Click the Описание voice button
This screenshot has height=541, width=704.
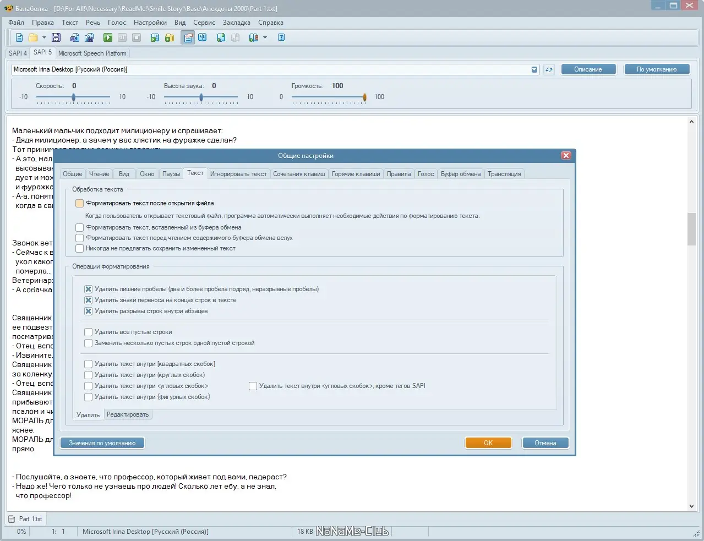[588, 69]
